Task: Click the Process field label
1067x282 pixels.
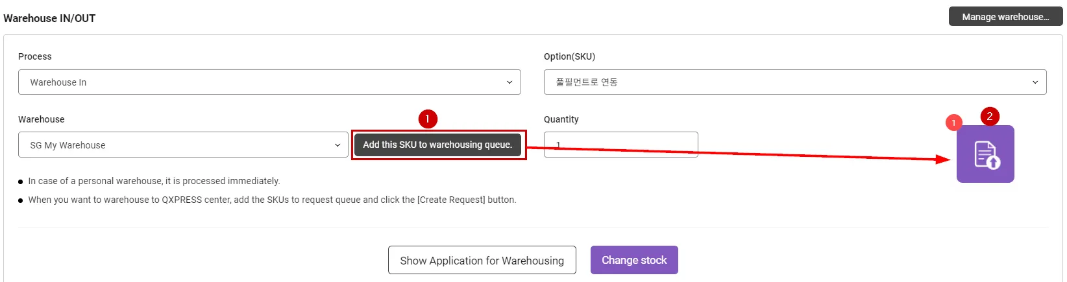Action: pos(35,56)
